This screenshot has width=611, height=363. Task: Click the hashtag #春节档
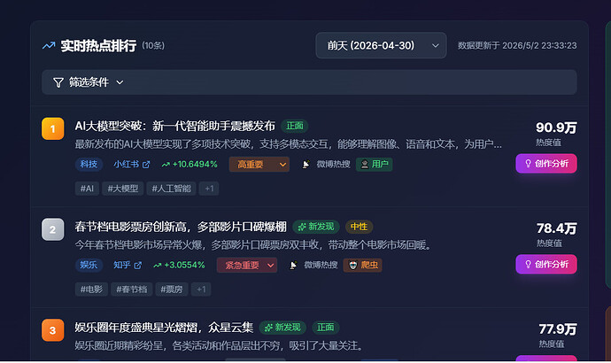[x=132, y=290]
